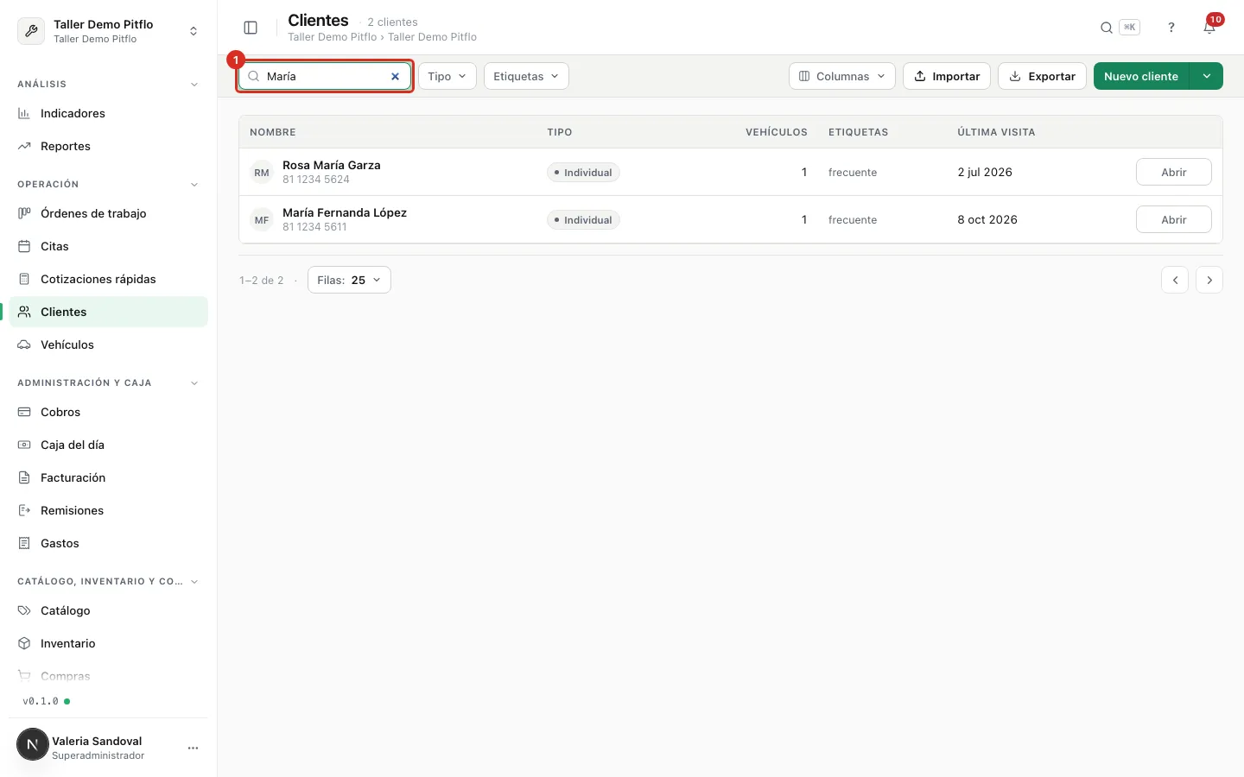Clear the María search text
Screen dimensions: 1244x777
(x=396, y=76)
